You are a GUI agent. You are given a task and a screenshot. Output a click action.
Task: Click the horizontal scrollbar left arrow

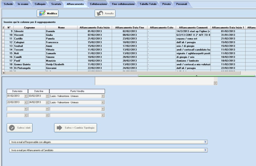point(4,73)
